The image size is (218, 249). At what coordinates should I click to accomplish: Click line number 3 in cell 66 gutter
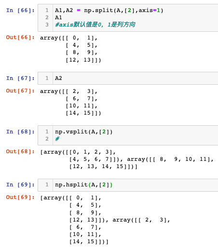pos(47,25)
